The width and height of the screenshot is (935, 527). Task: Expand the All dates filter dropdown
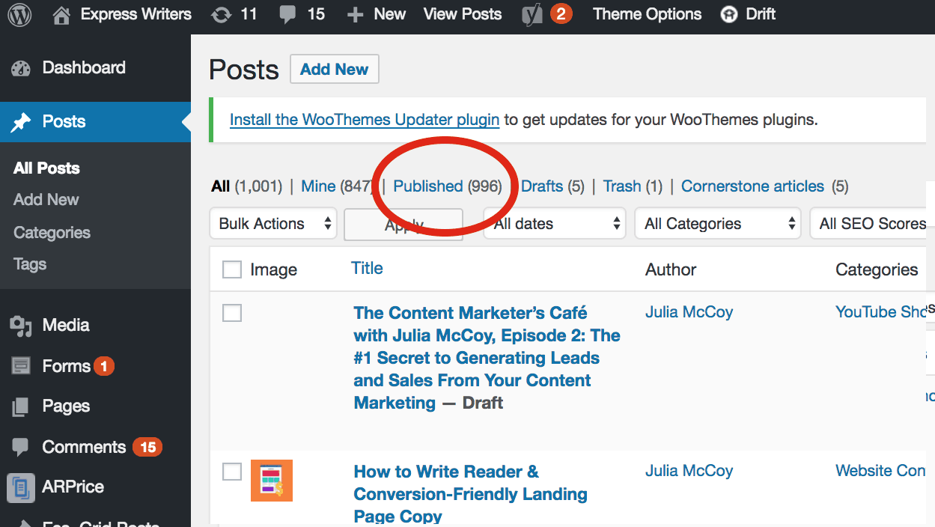(554, 223)
